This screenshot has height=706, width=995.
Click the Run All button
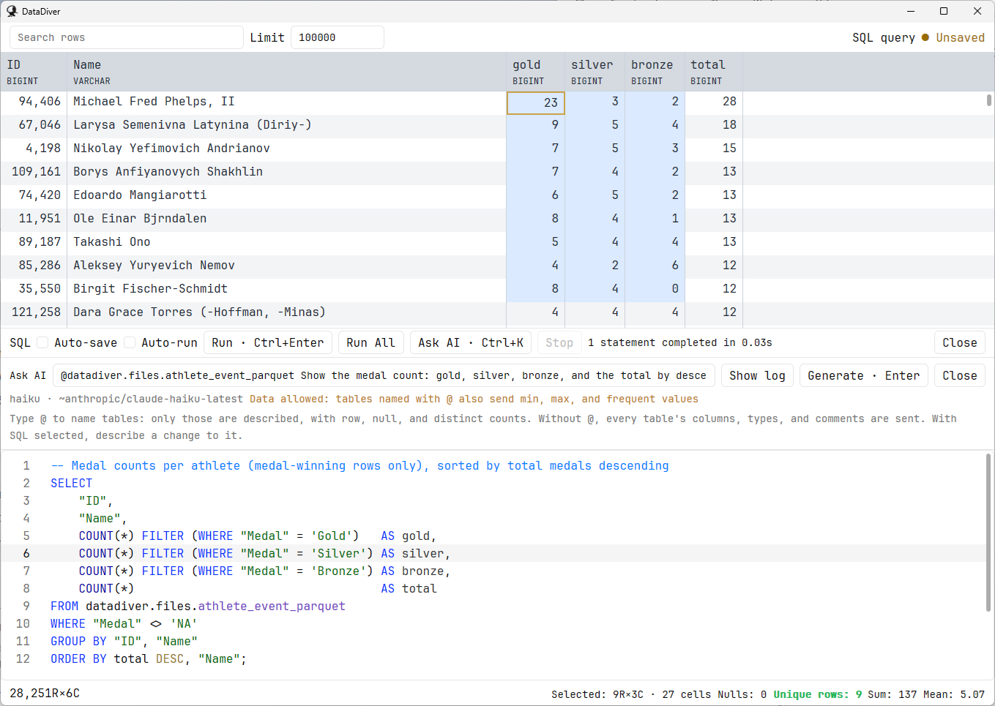click(x=370, y=342)
